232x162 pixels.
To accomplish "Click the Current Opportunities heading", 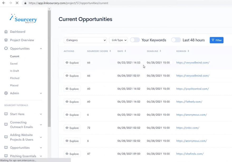I will click(x=85, y=19).
